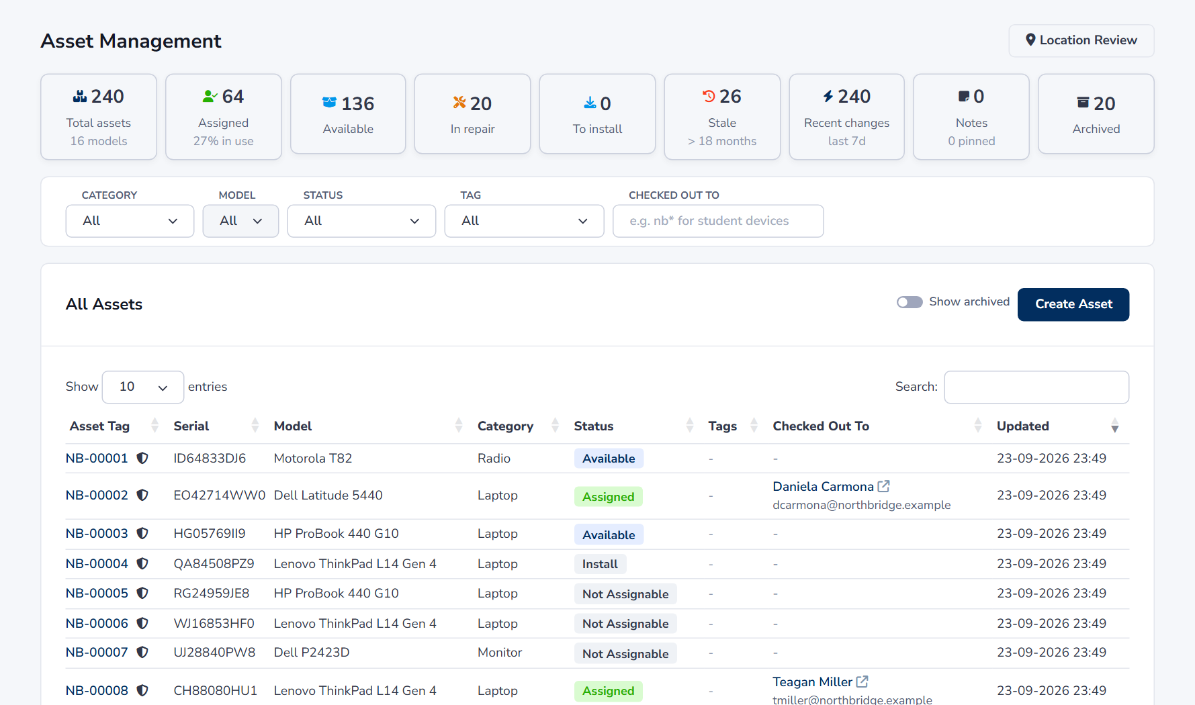Open the Model filter dropdown
The width and height of the screenshot is (1195, 705).
[x=240, y=221]
